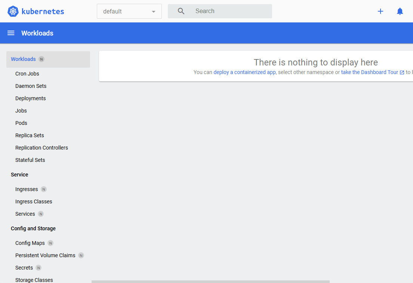Click the N badge next to Workloads
The height and width of the screenshot is (283, 413).
pos(41,59)
